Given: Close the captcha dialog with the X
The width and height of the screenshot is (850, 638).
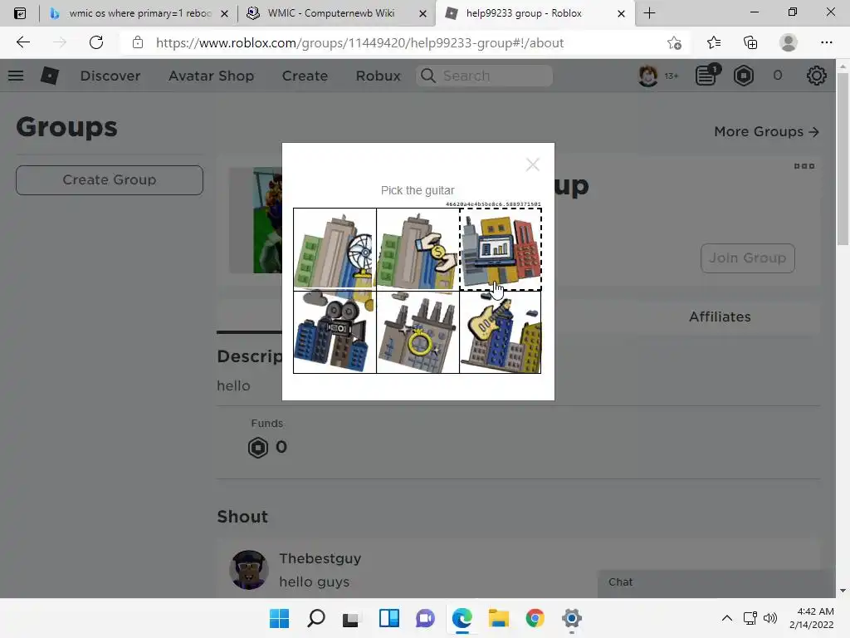Looking at the screenshot, I should [532, 164].
